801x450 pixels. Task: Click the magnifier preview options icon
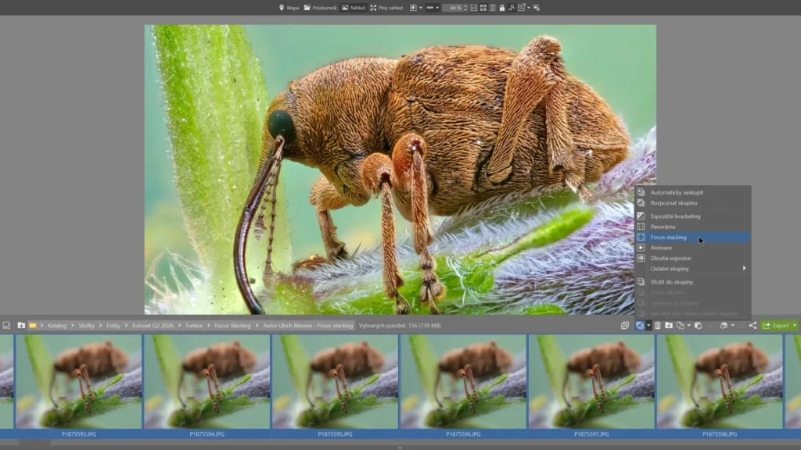coord(522,8)
